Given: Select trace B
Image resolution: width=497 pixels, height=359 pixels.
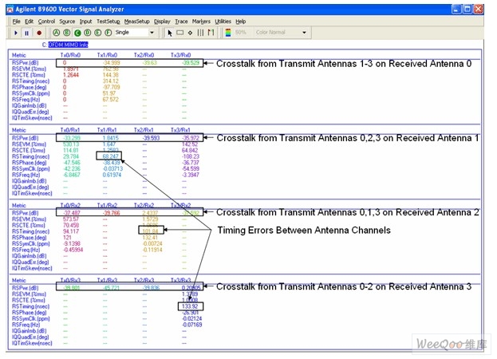Looking at the screenshot, I should 66,33.
